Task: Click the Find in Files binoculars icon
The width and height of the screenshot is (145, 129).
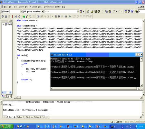Action: 136,11
